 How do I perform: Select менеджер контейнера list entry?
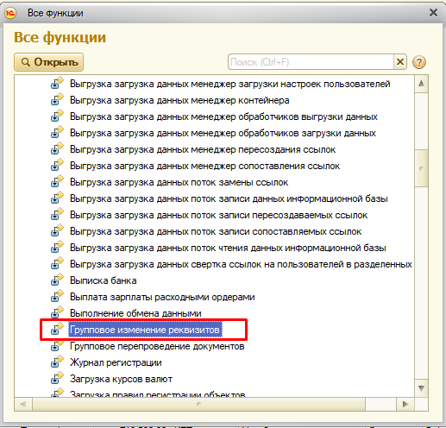coord(179,100)
